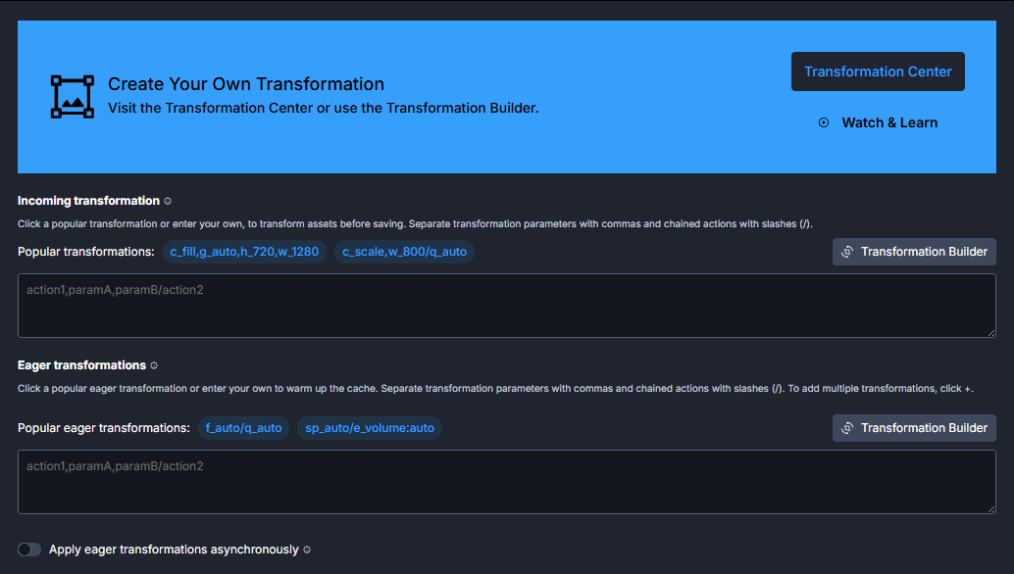
Task: Click the Apply eager transformations asynchronously label
Action: 174,550
